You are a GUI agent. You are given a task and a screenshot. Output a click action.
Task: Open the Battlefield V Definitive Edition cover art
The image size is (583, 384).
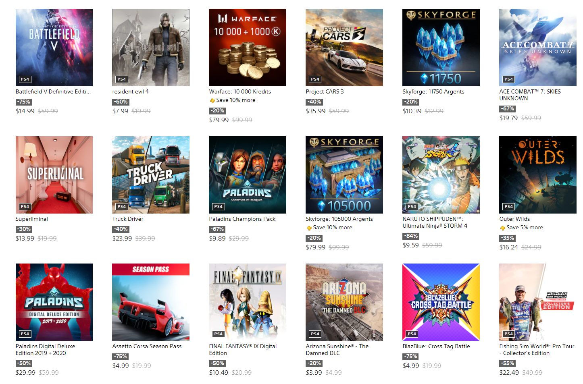click(x=54, y=48)
